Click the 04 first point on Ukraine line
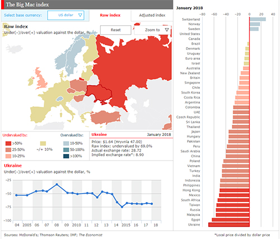 tap(16, 195)
